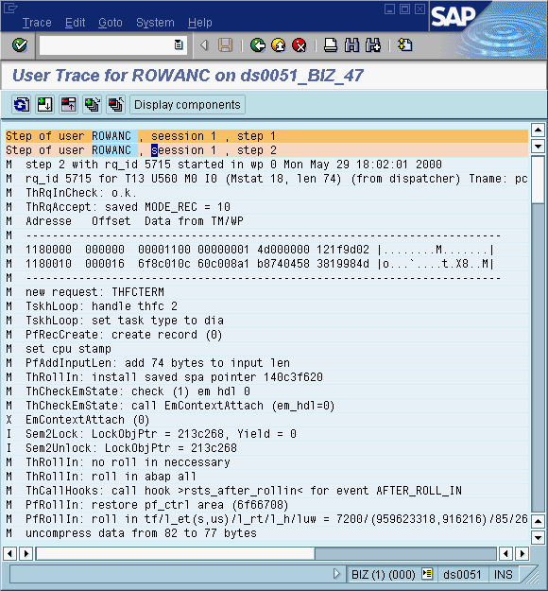The width and height of the screenshot is (548, 591).
Task: Click the 'PfRecCreate: create record (0)' line
Action: coord(124,335)
